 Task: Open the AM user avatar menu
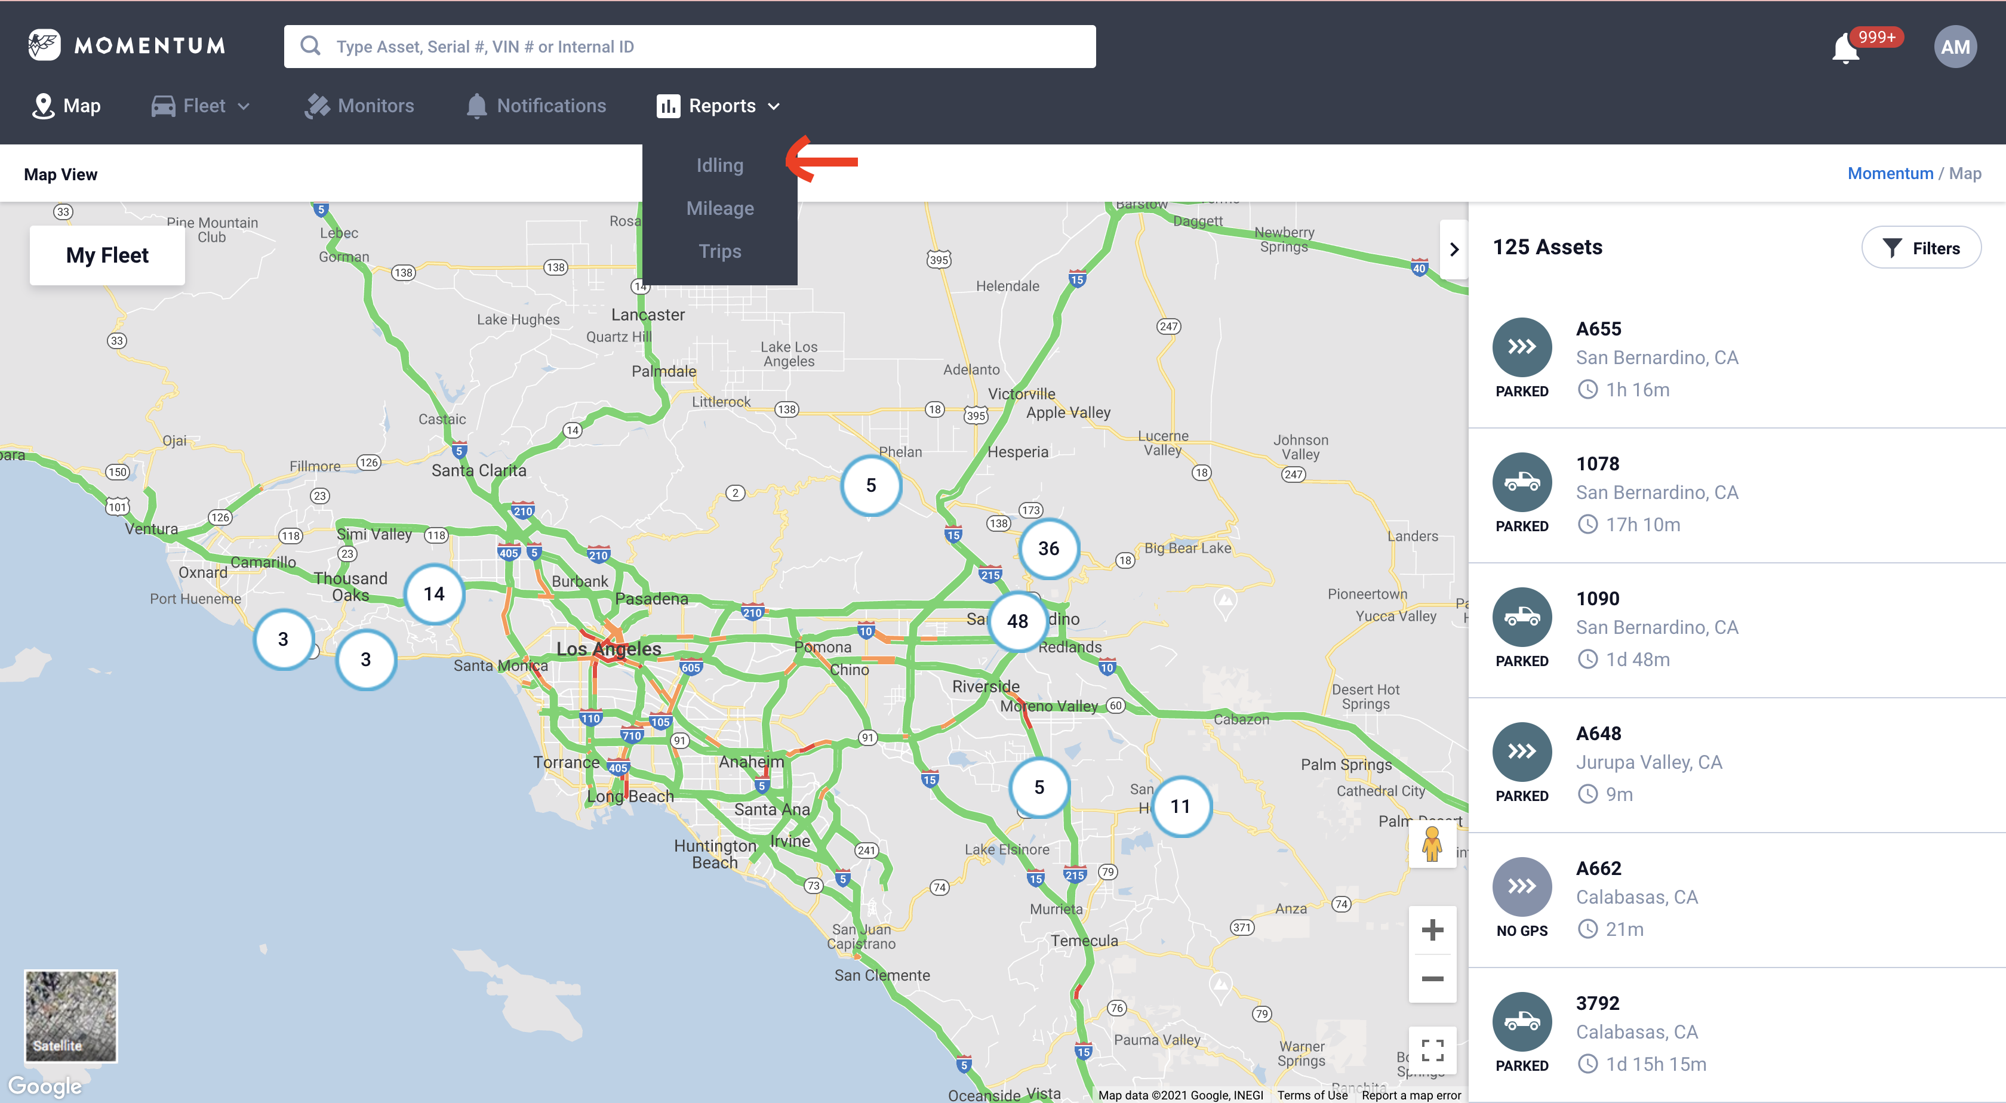[x=1955, y=47]
